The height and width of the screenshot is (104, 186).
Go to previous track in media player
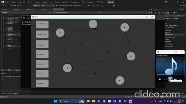tap(165, 79)
